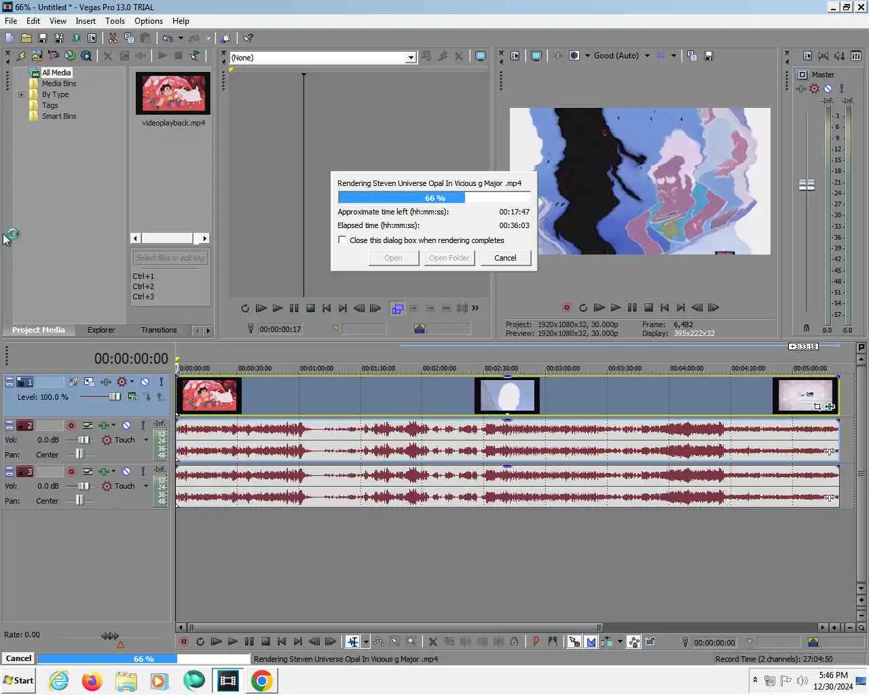
Task: Invert phase on audio track 2
Action: point(88,425)
